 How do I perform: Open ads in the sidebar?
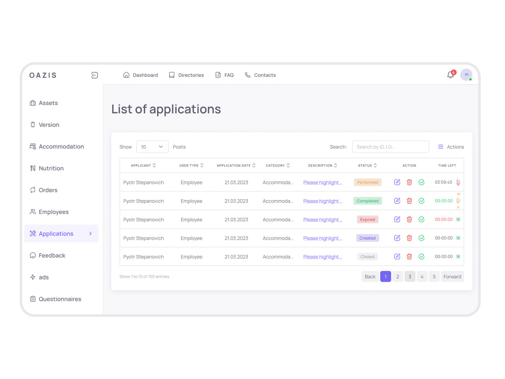coord(39,277)
